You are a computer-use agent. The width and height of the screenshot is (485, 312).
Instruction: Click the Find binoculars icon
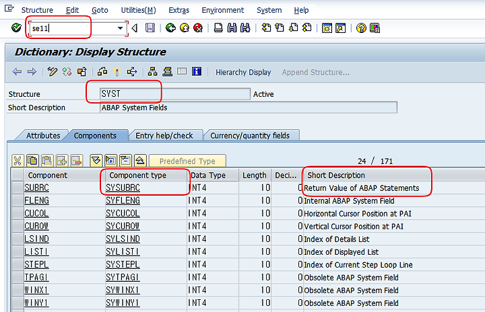click(x=232, y=28)
